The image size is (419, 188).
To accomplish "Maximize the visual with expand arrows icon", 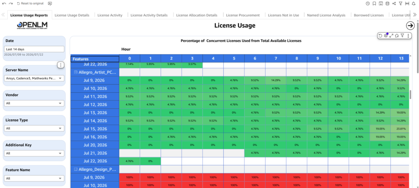I will tap(391, 36).
